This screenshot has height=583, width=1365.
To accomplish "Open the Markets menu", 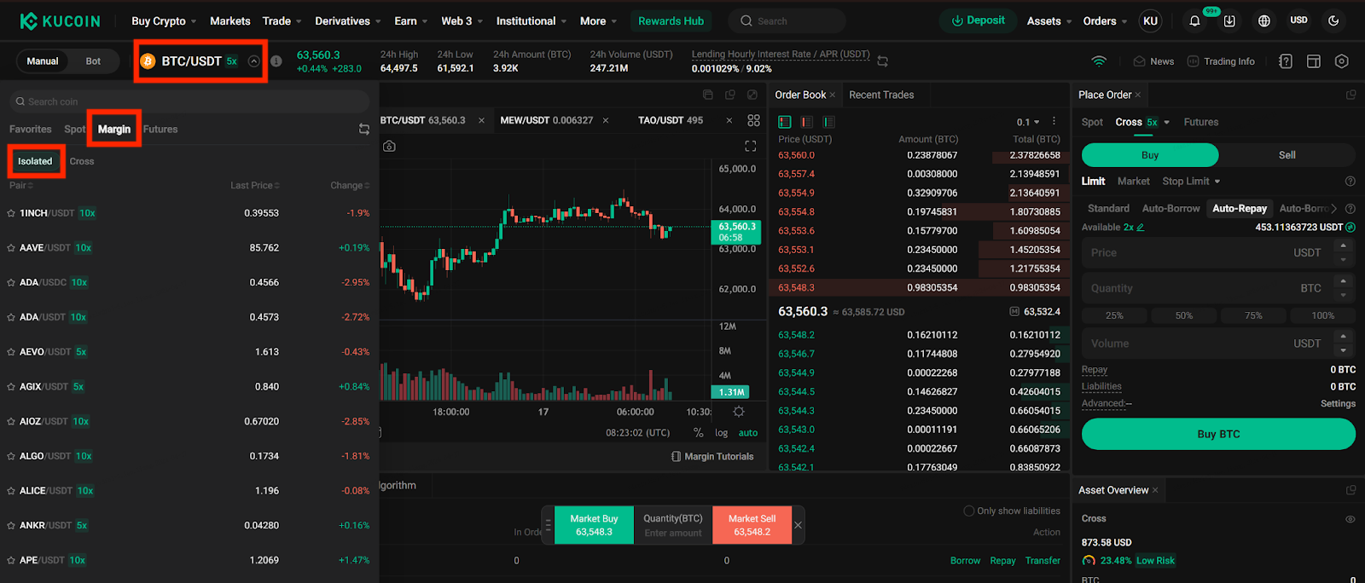I will click(230, 21).
